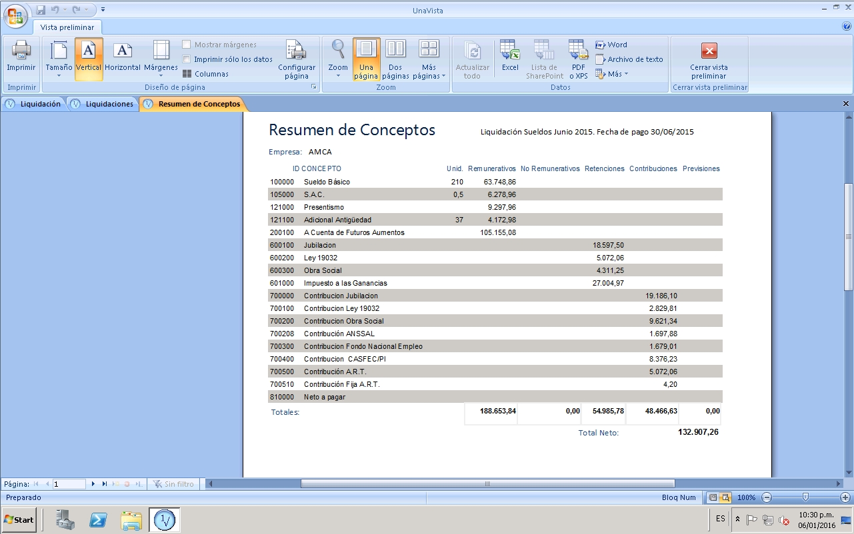Viewport: 854px width, 534px height.
Task: Switch to the Liquidaciones tab
Action: pyautogui.click(x=103, y=104)
